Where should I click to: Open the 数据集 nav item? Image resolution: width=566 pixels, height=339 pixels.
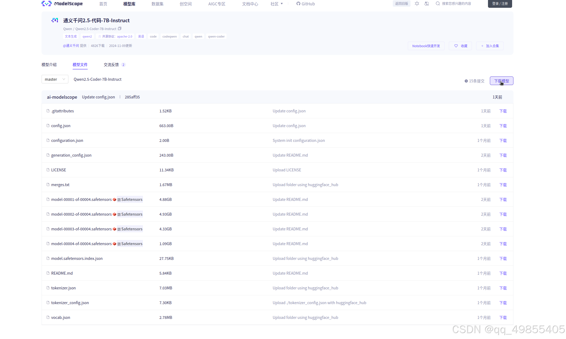click(x=157, y=4)
